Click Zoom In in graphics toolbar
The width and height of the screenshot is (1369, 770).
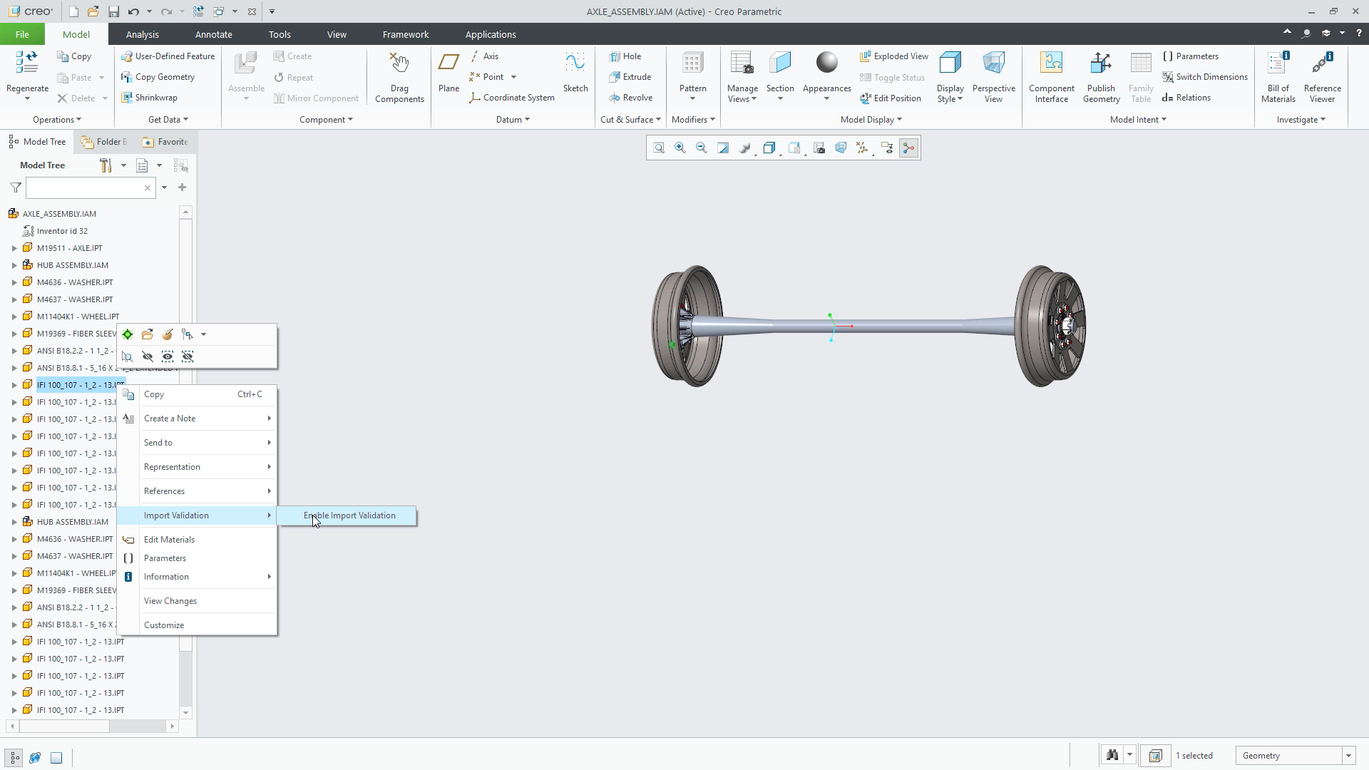(680, 148)
